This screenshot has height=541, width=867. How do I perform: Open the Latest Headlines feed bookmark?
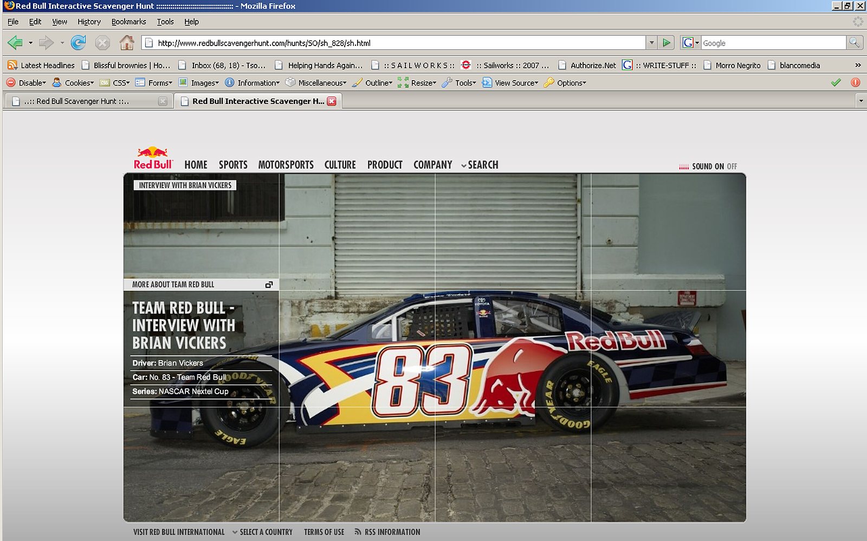(41, 65)
